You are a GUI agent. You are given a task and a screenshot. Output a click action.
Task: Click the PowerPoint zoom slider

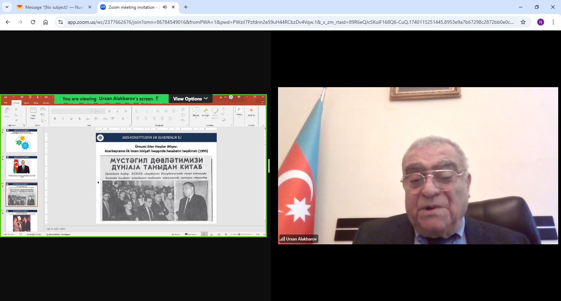click(x=240, y=234)
